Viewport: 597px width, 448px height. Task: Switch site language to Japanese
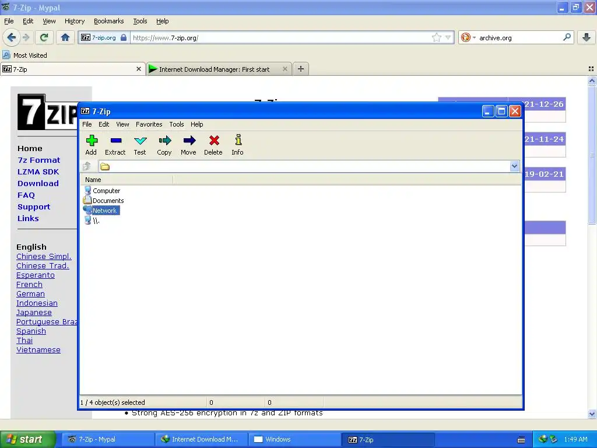[34, 313]
